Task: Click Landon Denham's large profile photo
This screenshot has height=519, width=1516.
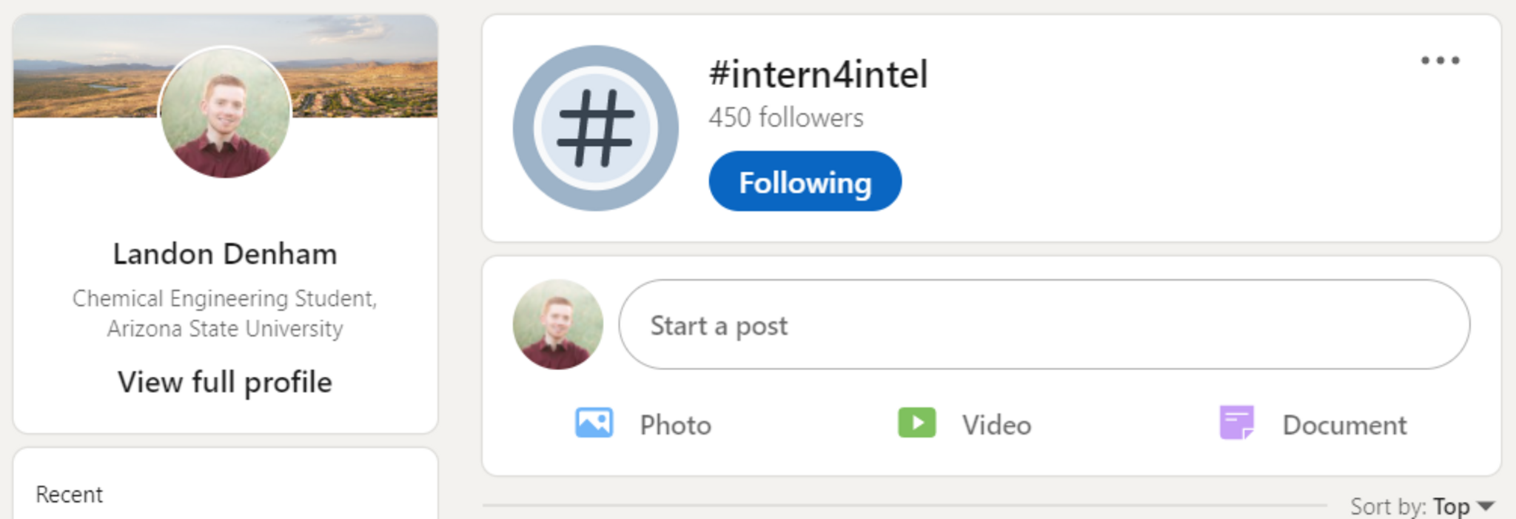Action: pos(225,113)
